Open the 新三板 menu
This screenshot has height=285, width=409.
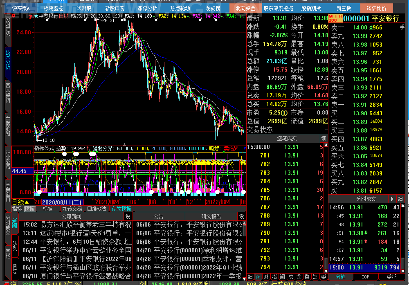click(x=344, y=8)
